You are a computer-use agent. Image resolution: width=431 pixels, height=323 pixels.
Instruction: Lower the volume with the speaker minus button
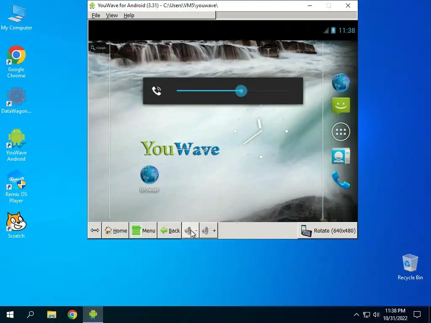(x=191, y=231)
